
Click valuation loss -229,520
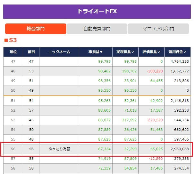154,120
